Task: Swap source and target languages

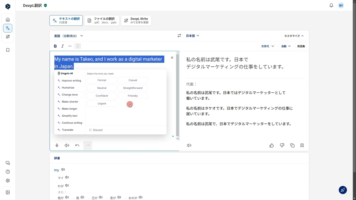Action: (x=179, y=36)
